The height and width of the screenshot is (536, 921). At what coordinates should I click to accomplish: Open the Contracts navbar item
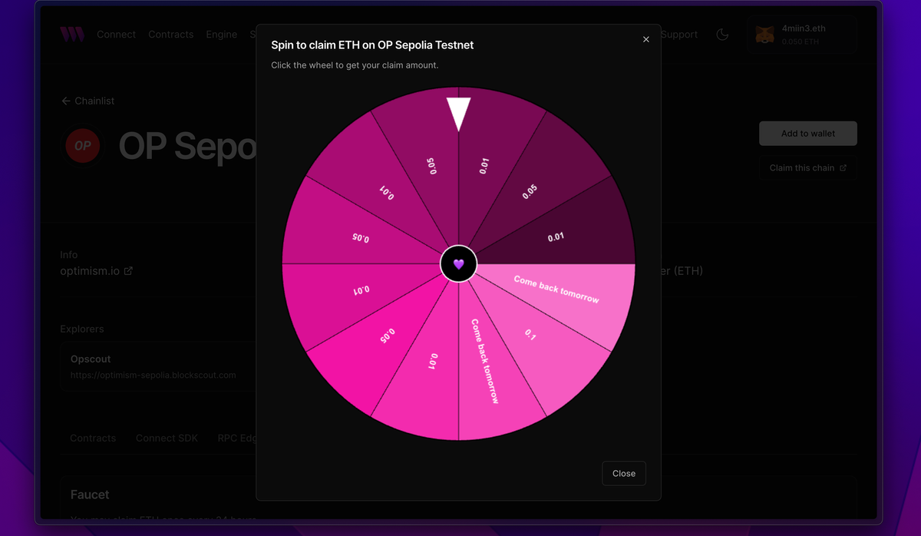coord(170,35)
